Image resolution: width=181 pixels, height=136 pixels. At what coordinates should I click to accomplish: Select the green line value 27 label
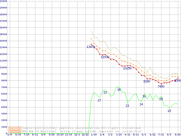pos(99,100)
